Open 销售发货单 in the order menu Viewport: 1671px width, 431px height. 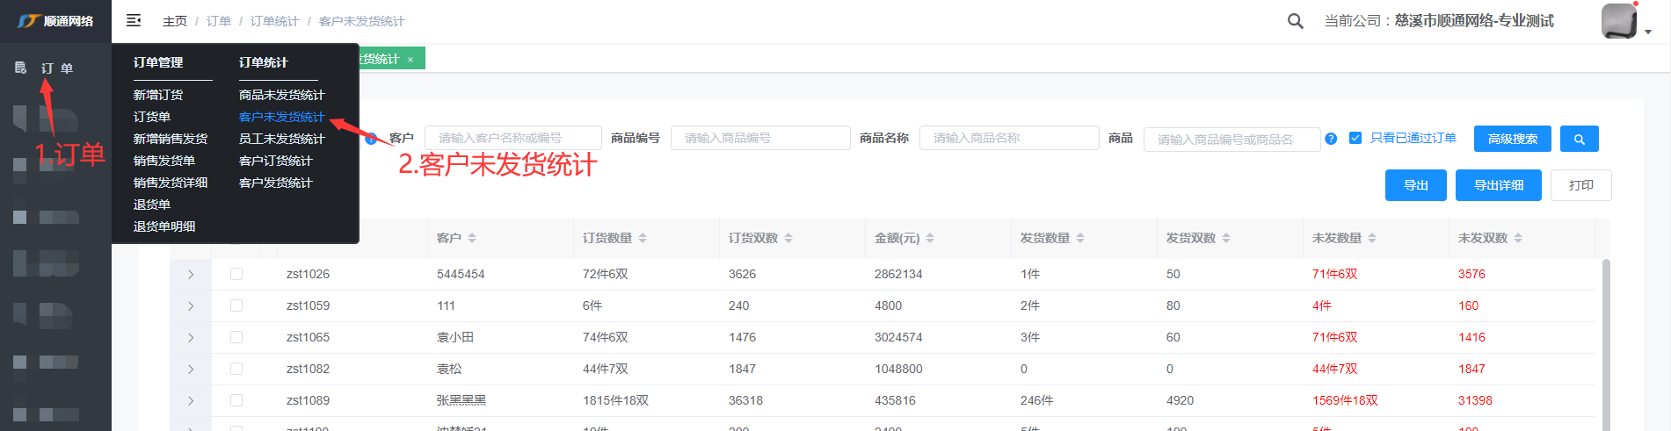click(x=164, y=161)
